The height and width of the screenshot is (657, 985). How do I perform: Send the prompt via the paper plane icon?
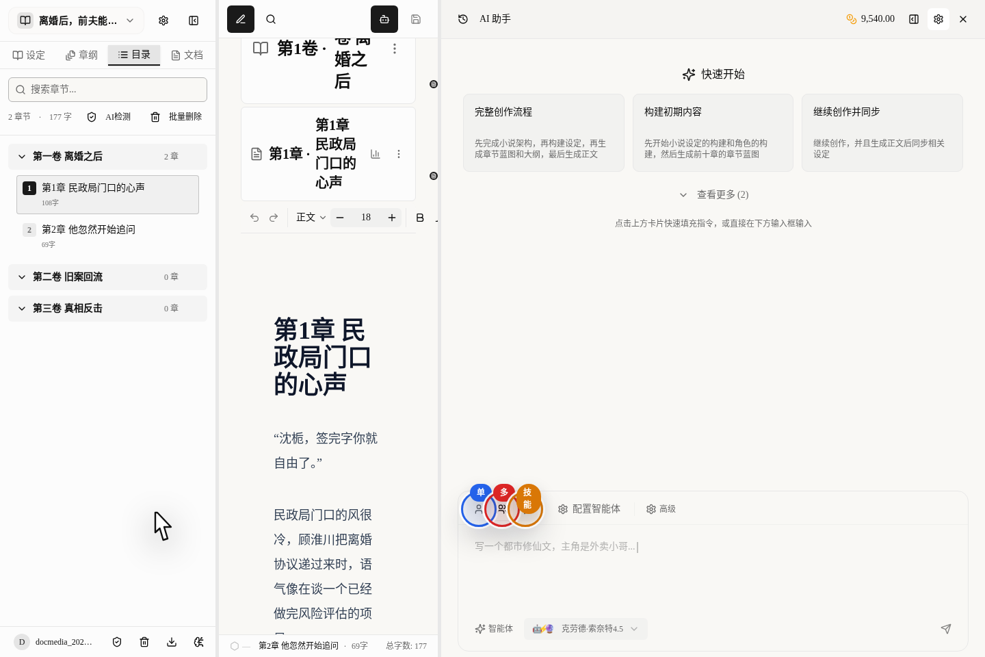point(946,629)
